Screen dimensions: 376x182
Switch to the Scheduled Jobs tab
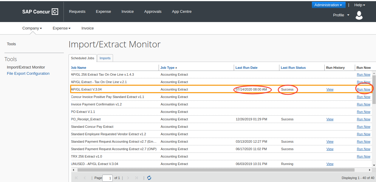coord(83,58)
